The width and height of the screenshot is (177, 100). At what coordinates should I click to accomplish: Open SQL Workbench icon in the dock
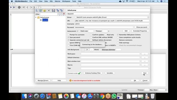click(x=120, y=96)
